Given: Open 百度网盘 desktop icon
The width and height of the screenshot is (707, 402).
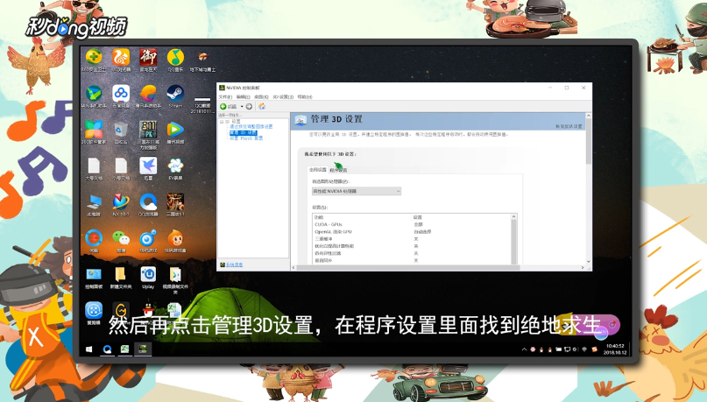Looking at the screenshot, I should [121, 96].
